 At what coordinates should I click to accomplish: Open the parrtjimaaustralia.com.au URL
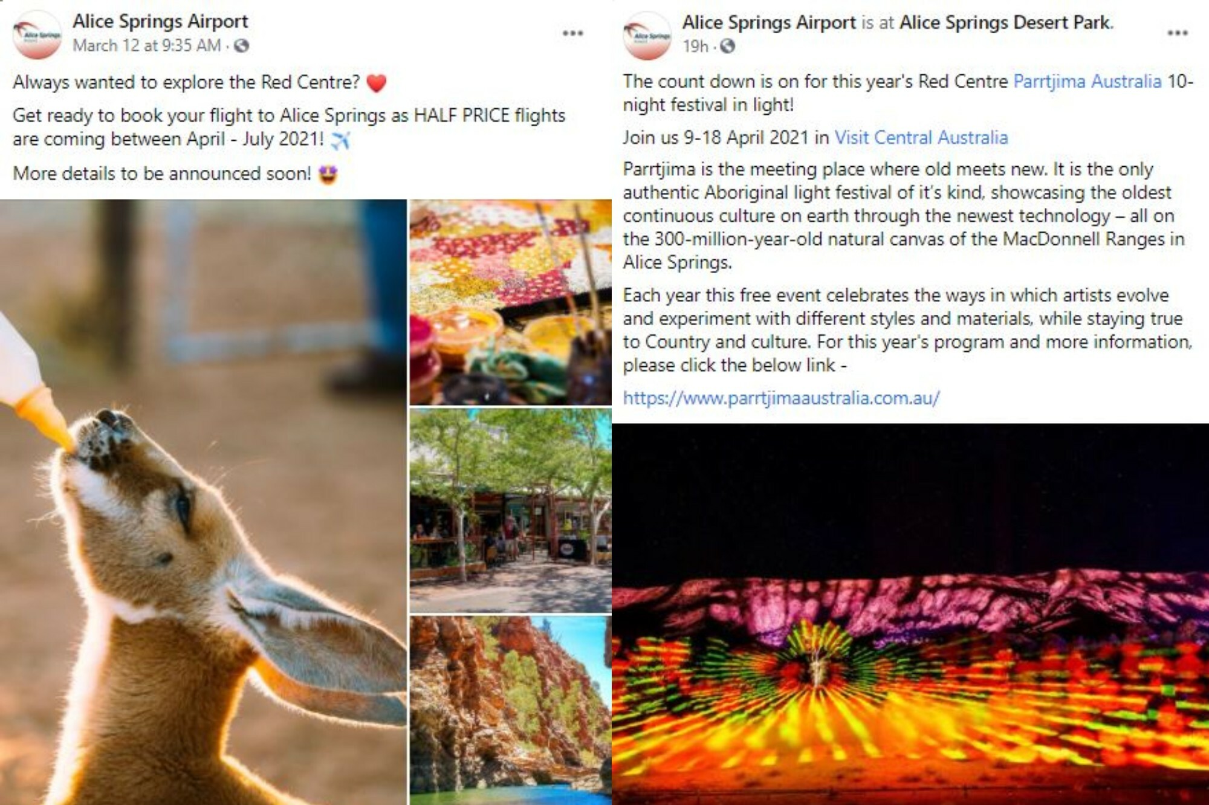(x=781, y=398)
